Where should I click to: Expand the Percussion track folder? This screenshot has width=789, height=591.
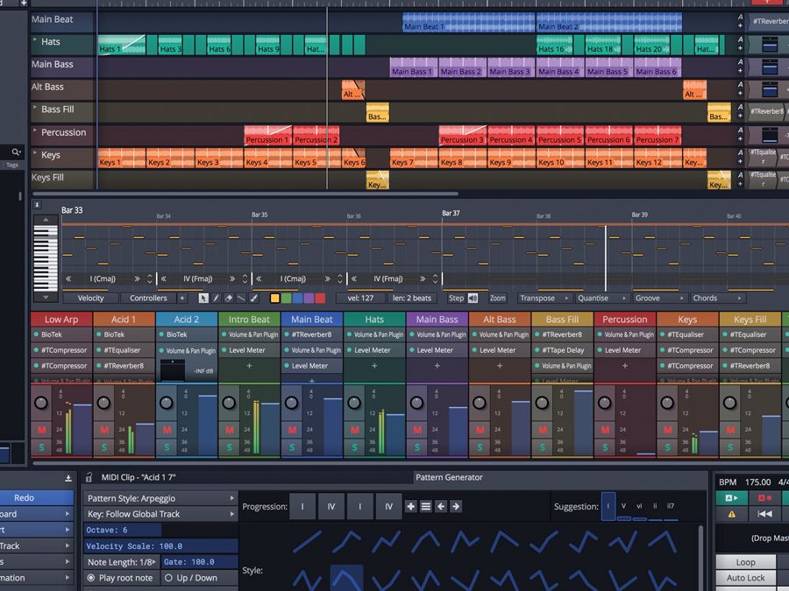35,130
